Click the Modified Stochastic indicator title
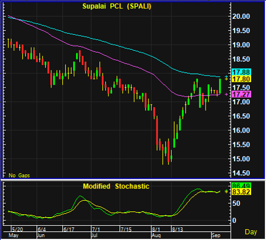The width and height of the screenshot is (266, 240). [116, 186]
